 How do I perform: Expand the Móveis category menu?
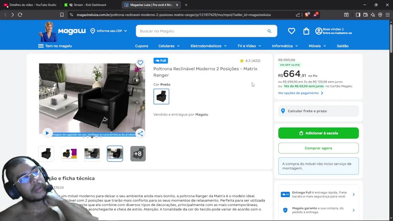click(x=317, y=46)
